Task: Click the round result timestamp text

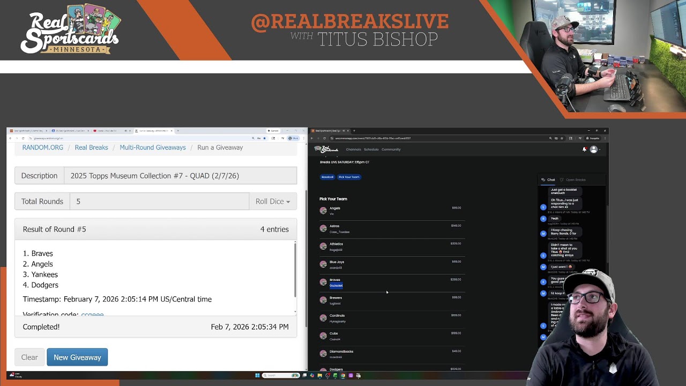Action: (117, 299)
